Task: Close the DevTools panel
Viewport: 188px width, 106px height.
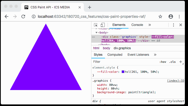Action: [180, 25]
